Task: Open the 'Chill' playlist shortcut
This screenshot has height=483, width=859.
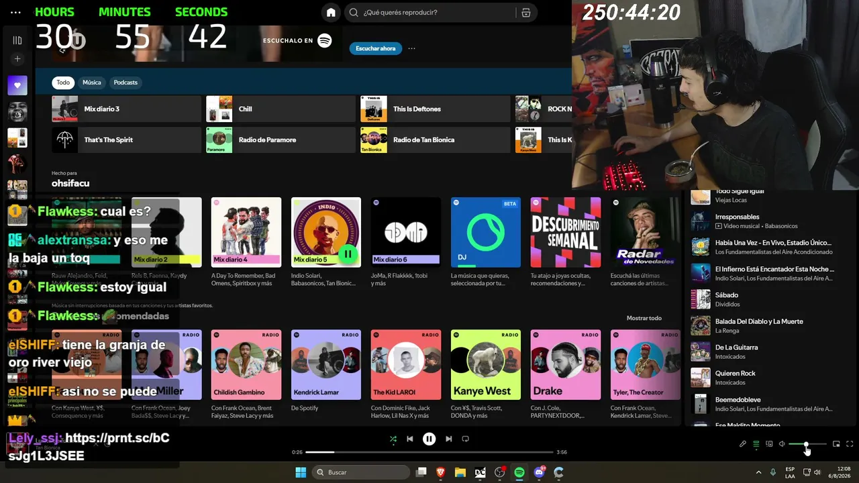Action: point(281,109)
